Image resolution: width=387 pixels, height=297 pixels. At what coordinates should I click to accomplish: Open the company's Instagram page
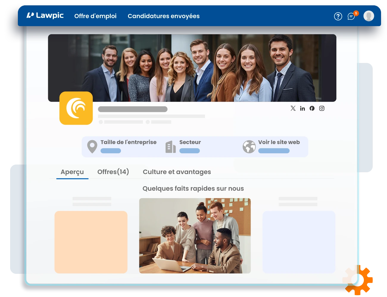[322, 108]
